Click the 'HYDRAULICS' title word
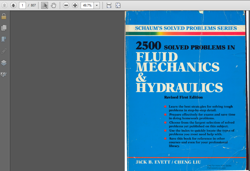This screenshot has width=250, height=171. [x=179, y=87]
